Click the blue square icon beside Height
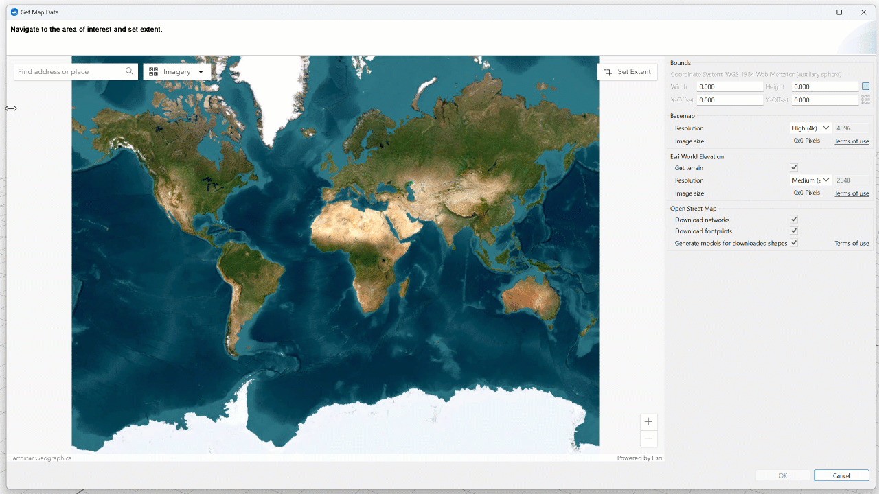Viewport: 879px width, 494px height. [x=865, y=86]
